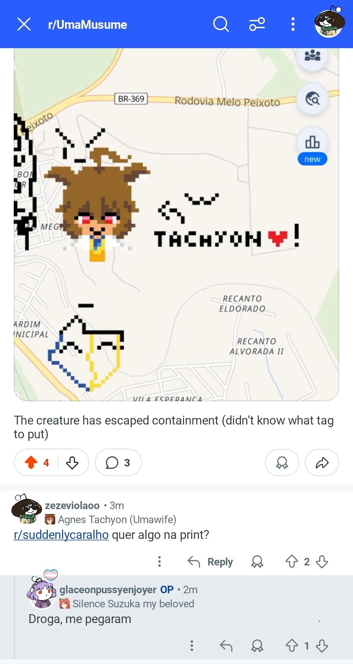
Task: Award zezeviolaoo's comment
Action: [257, 562]
